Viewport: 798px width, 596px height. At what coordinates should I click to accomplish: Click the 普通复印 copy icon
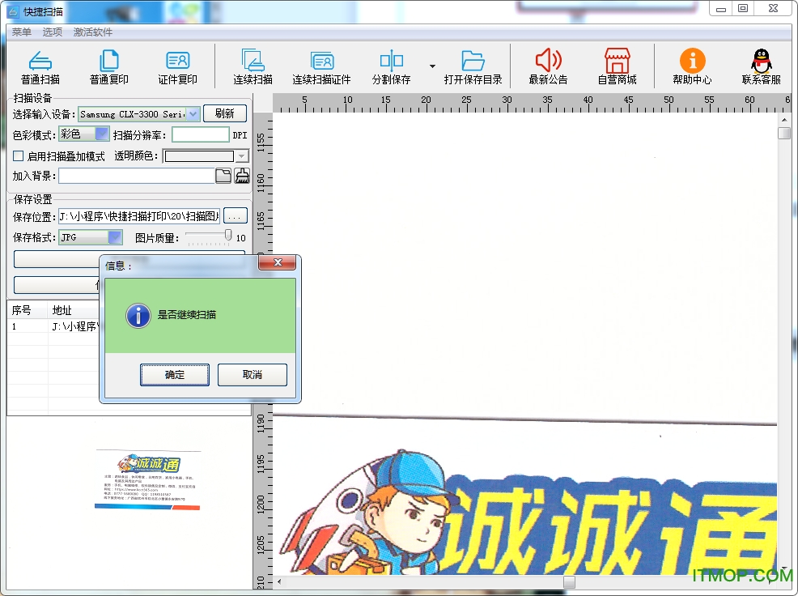109,61
